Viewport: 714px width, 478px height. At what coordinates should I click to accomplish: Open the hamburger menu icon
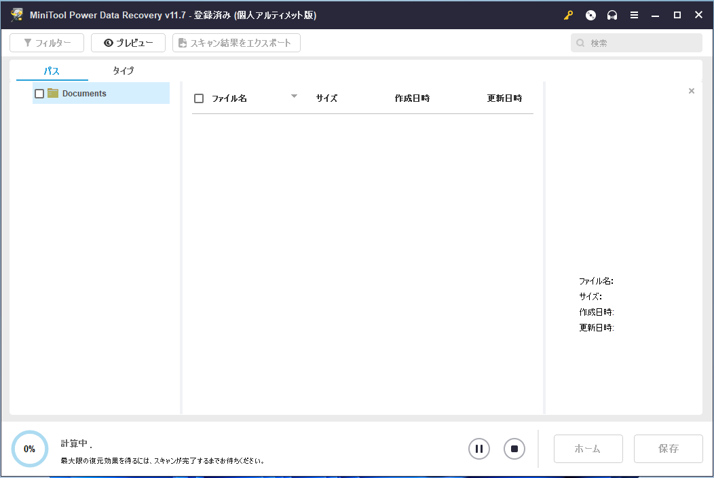point(634,15)
